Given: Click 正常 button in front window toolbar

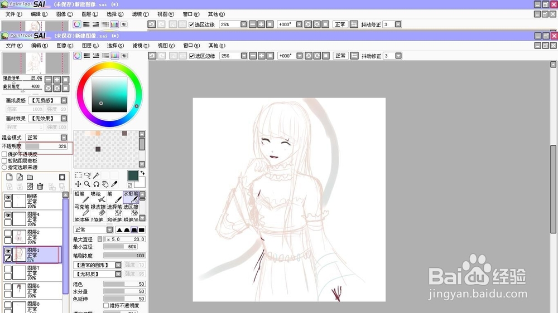Looking at the screenshot, I should pyautogui.click(x=340, y=56).
